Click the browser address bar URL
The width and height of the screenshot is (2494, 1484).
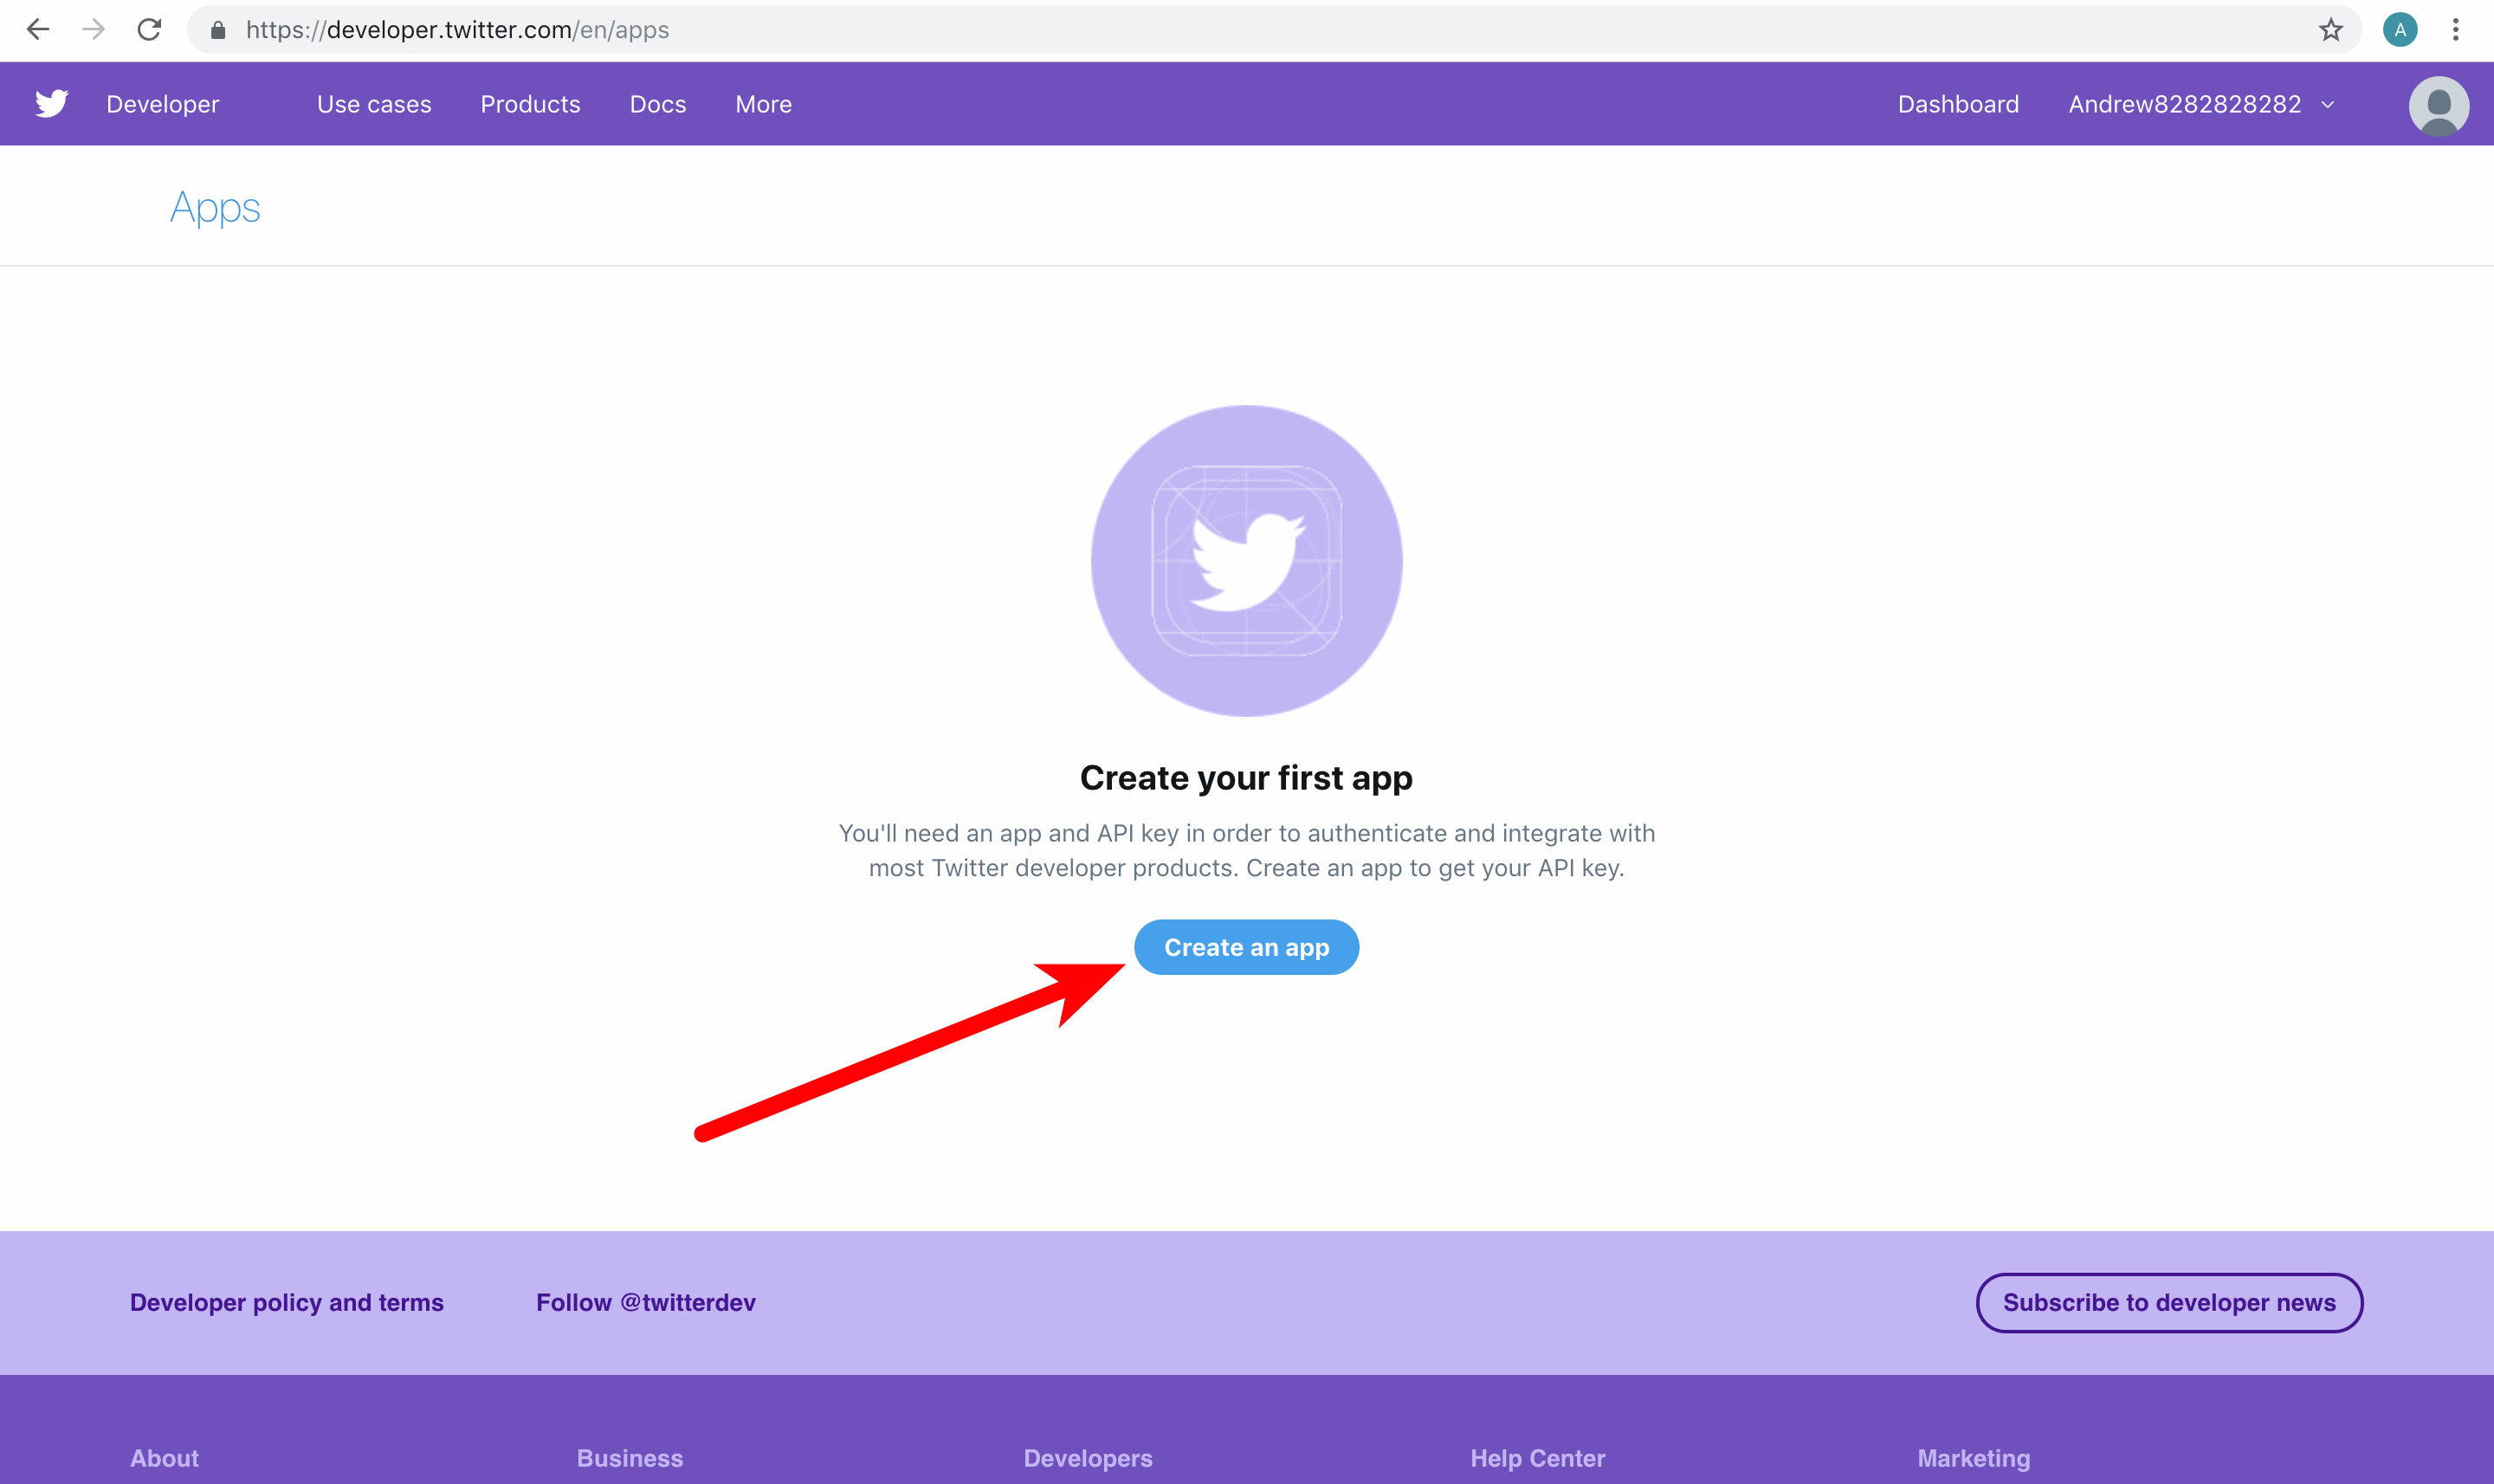point(458,30)
